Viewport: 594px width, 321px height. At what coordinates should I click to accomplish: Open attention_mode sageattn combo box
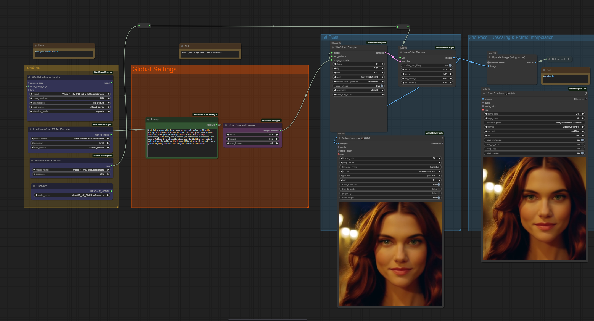coord(70,112)
